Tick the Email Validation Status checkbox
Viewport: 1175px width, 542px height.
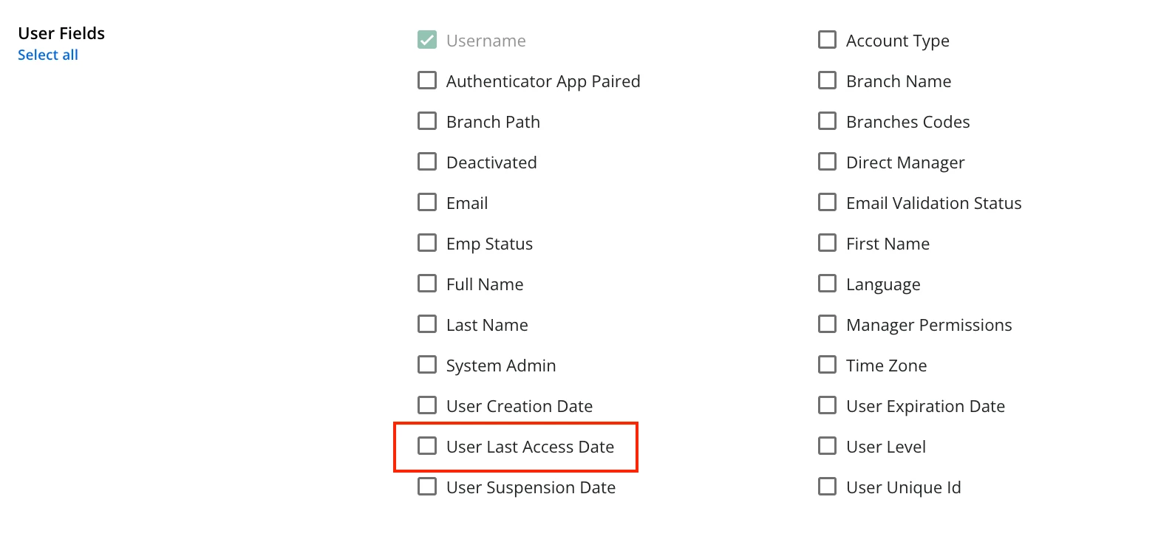[x=828, y=202]
